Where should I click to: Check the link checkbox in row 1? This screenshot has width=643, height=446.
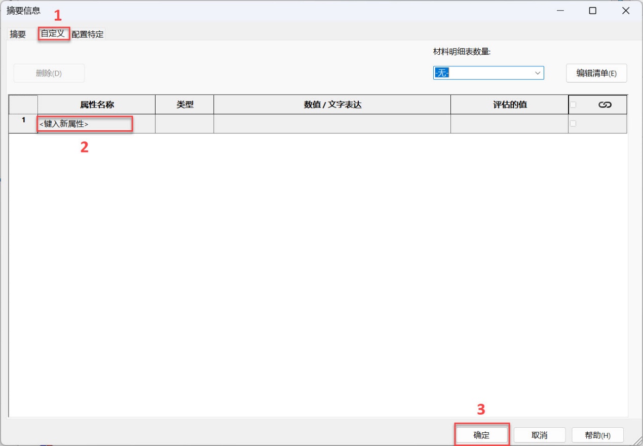[573, 124]
